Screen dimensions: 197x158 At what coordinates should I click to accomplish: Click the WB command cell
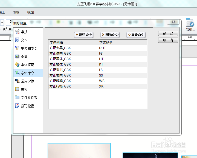[123, 81]
